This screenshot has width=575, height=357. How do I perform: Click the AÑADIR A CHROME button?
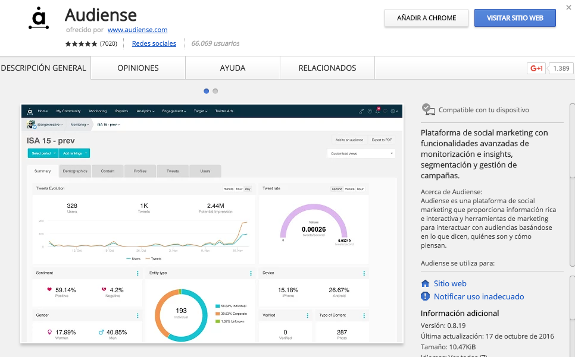tap(426, 18)
